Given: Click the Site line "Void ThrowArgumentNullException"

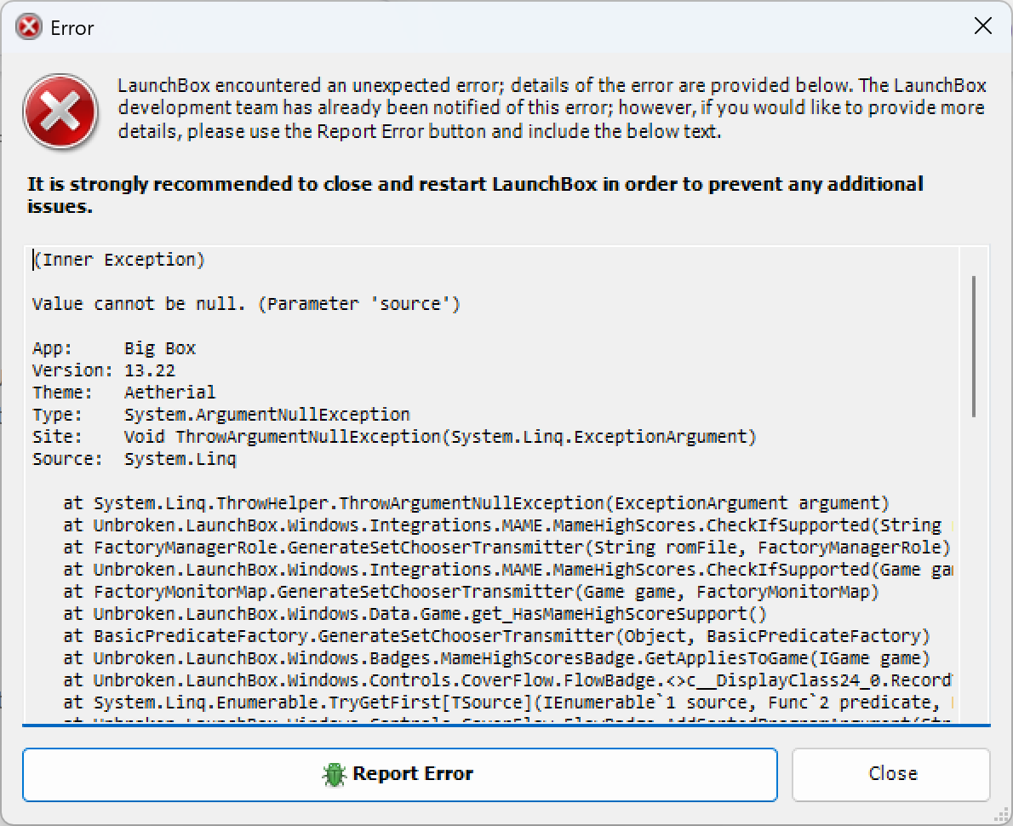Looking at the screenshot, I should point(440,437).
